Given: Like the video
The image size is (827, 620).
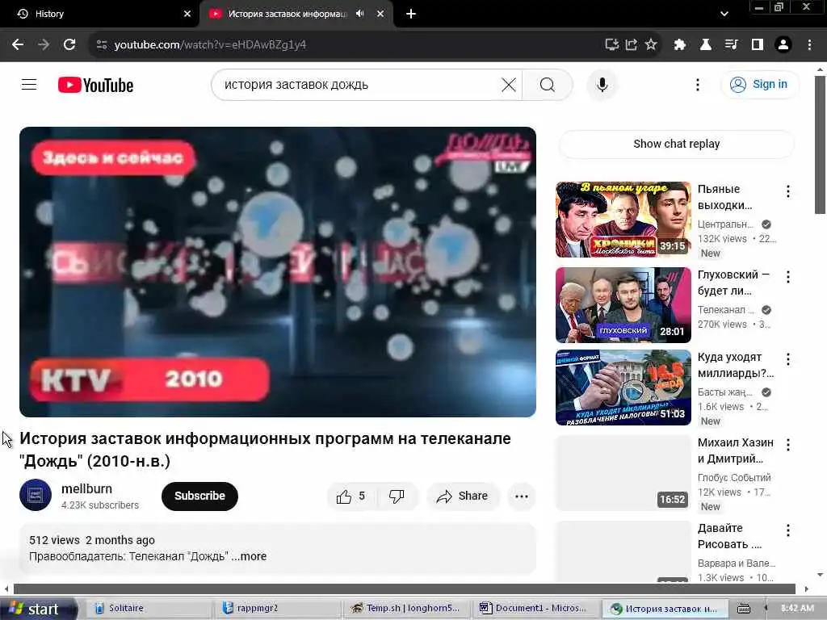Looking at the screenshot, I should pos(352,496).
